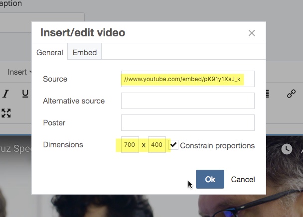This screenshot has height=217, width=303.
Task: Open the Insert dropdown menu
Action: tap(19, 72)
